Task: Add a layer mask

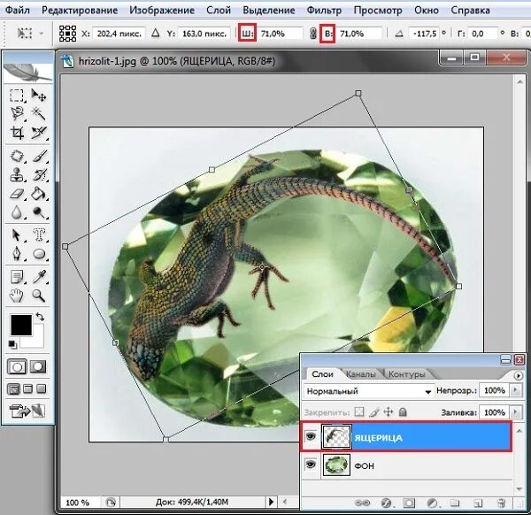Action: (409, 503)
